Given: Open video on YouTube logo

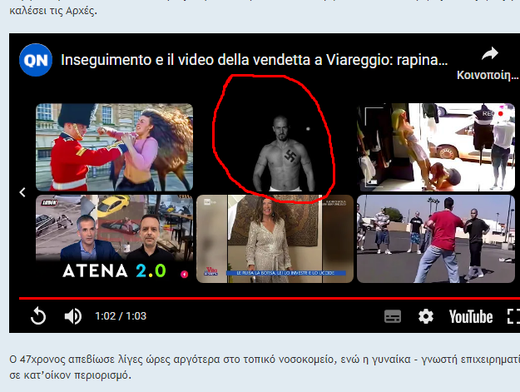Looking at the screenshot, I should (x=471, y=317).
